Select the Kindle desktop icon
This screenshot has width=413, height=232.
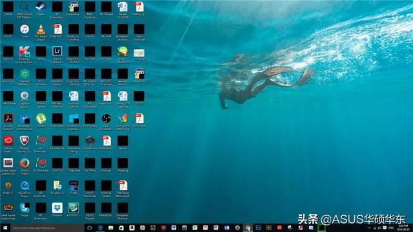tap(74, 186)
